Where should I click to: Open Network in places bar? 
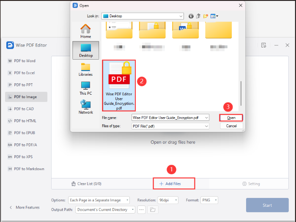pyautogui.click(x=86, y=107)
